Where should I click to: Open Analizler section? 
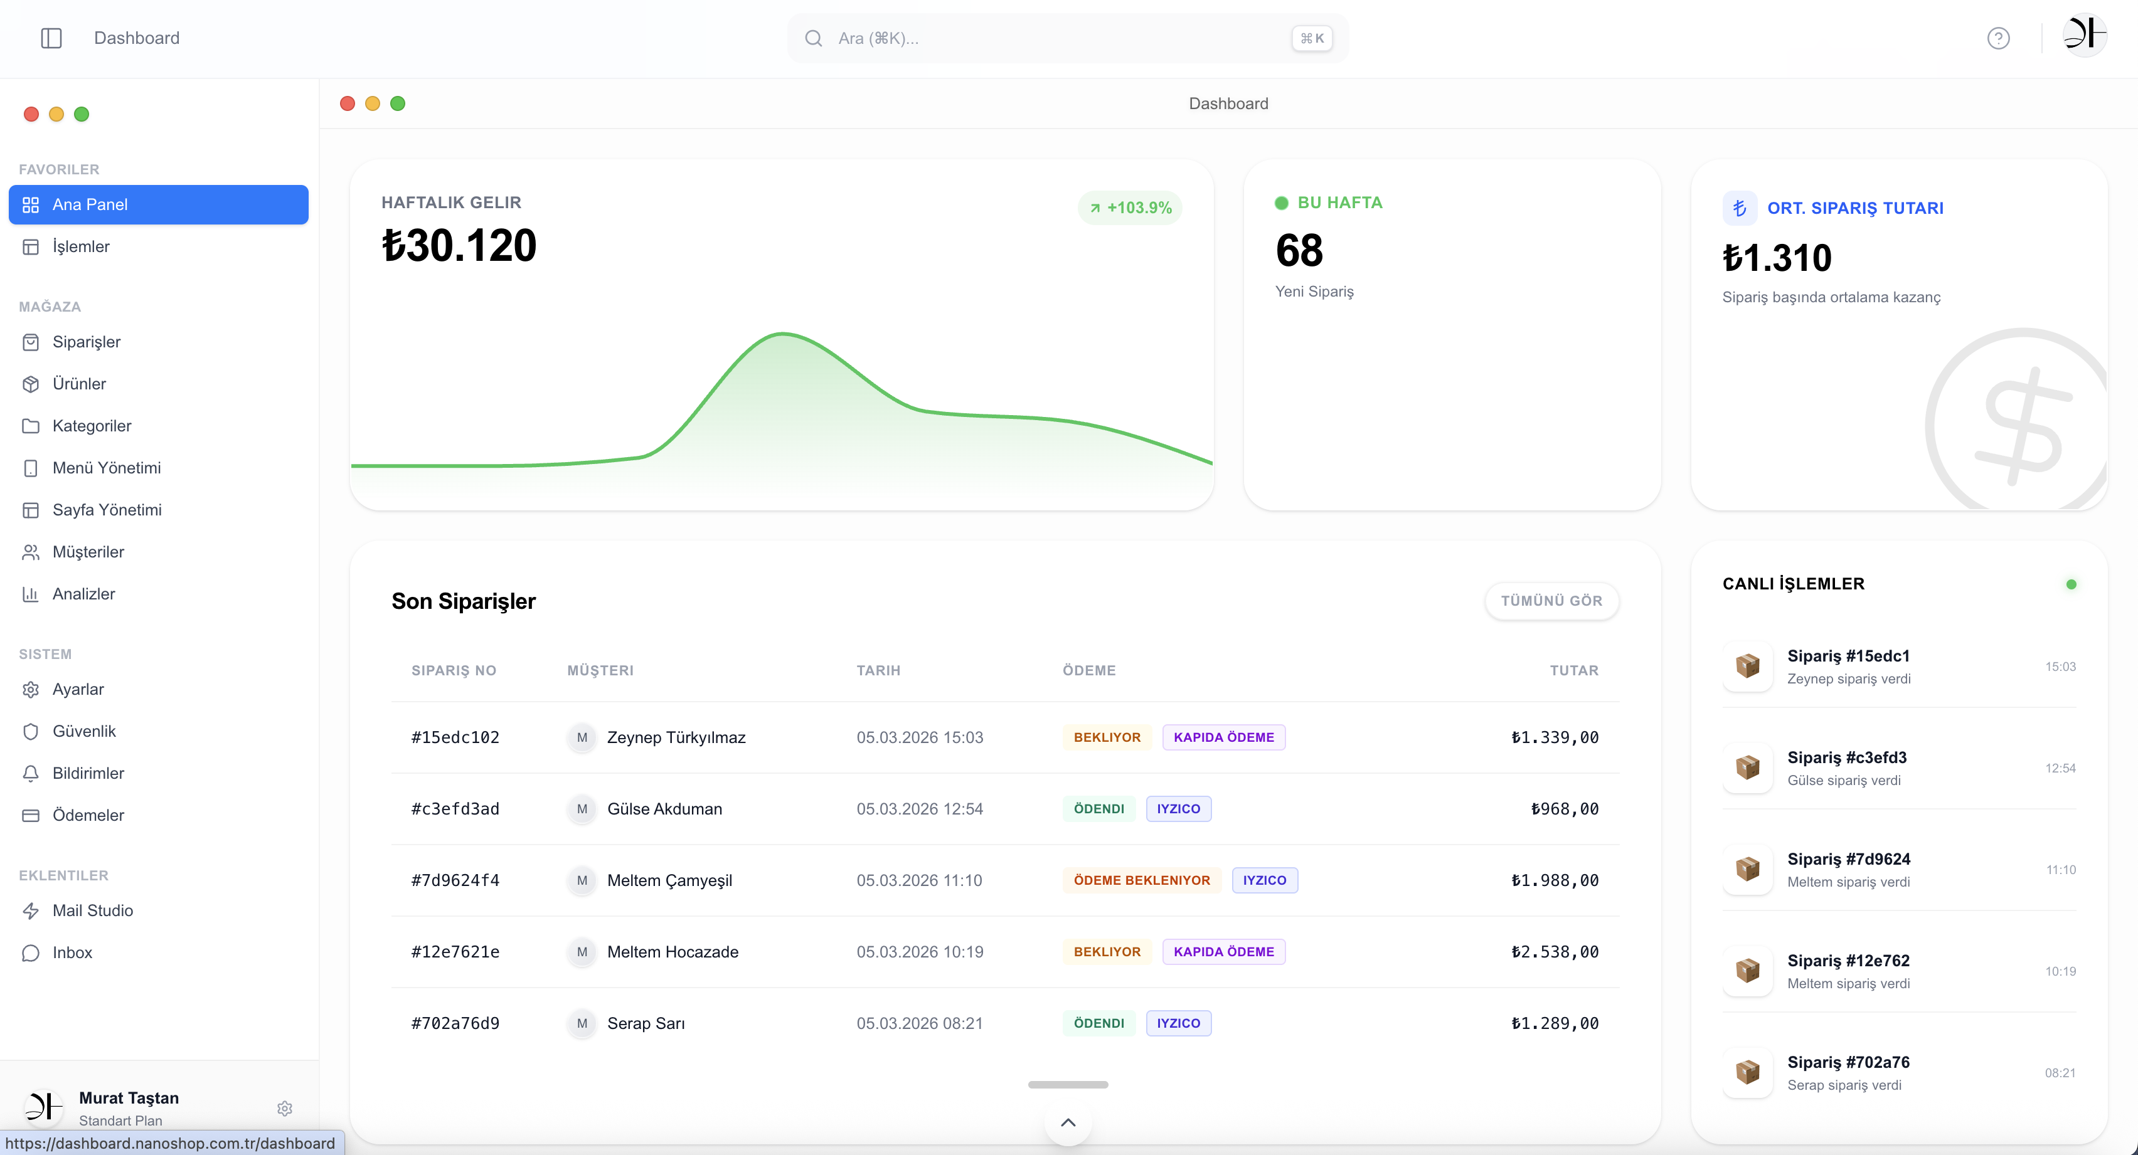[159, 594]
